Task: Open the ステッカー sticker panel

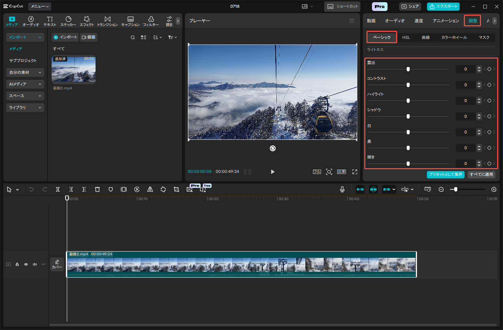Action: [x=68, y=21]
